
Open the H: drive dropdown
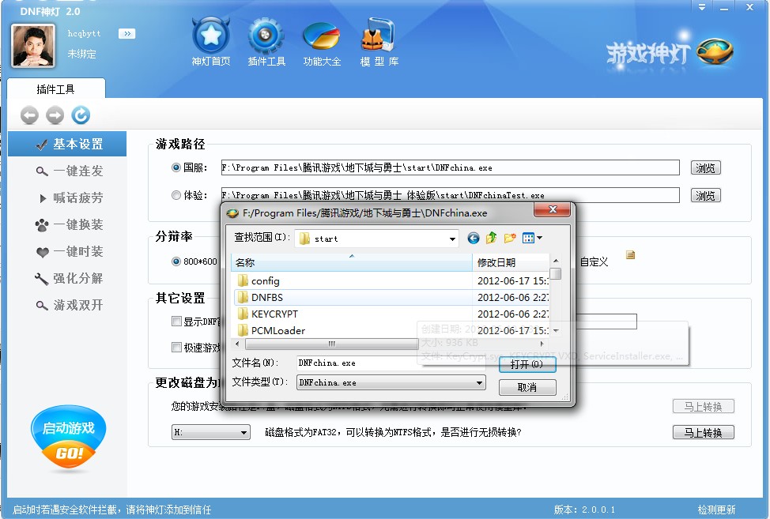coord(211,432)
